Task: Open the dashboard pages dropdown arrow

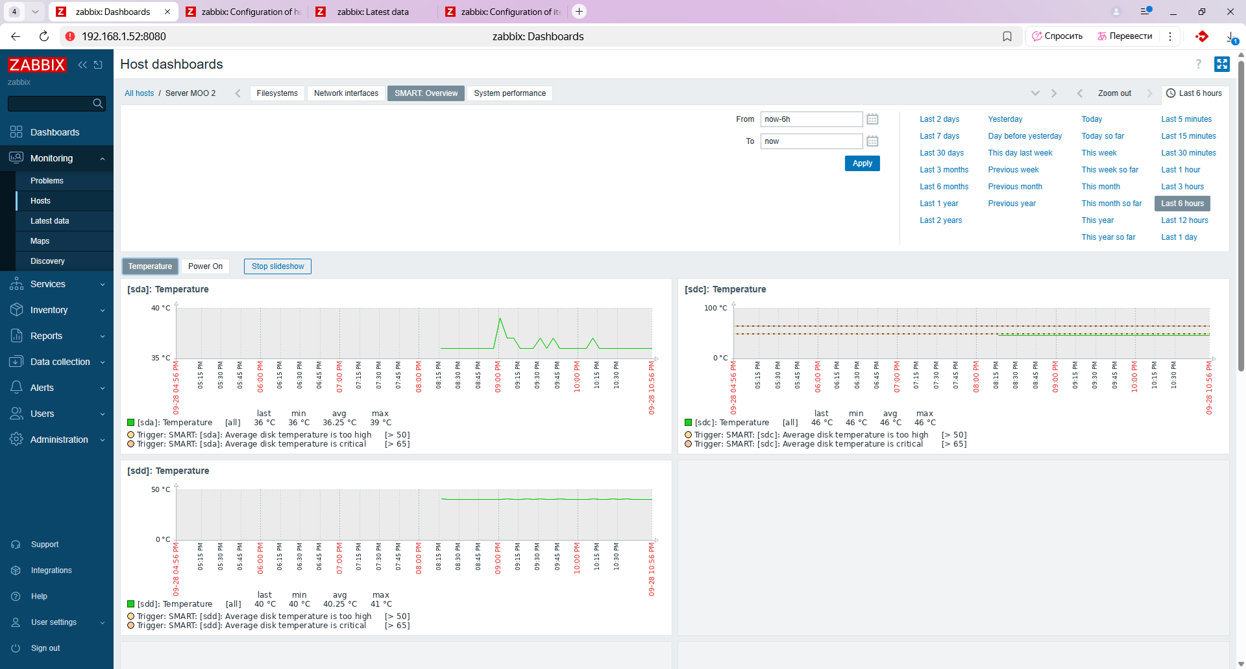Action: pos(1035,93)
